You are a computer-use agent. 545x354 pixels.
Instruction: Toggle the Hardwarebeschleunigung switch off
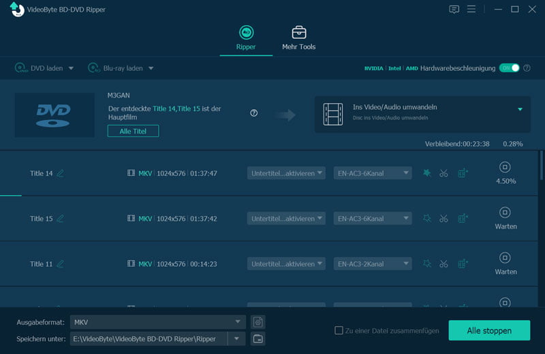[x=509, y=68]
